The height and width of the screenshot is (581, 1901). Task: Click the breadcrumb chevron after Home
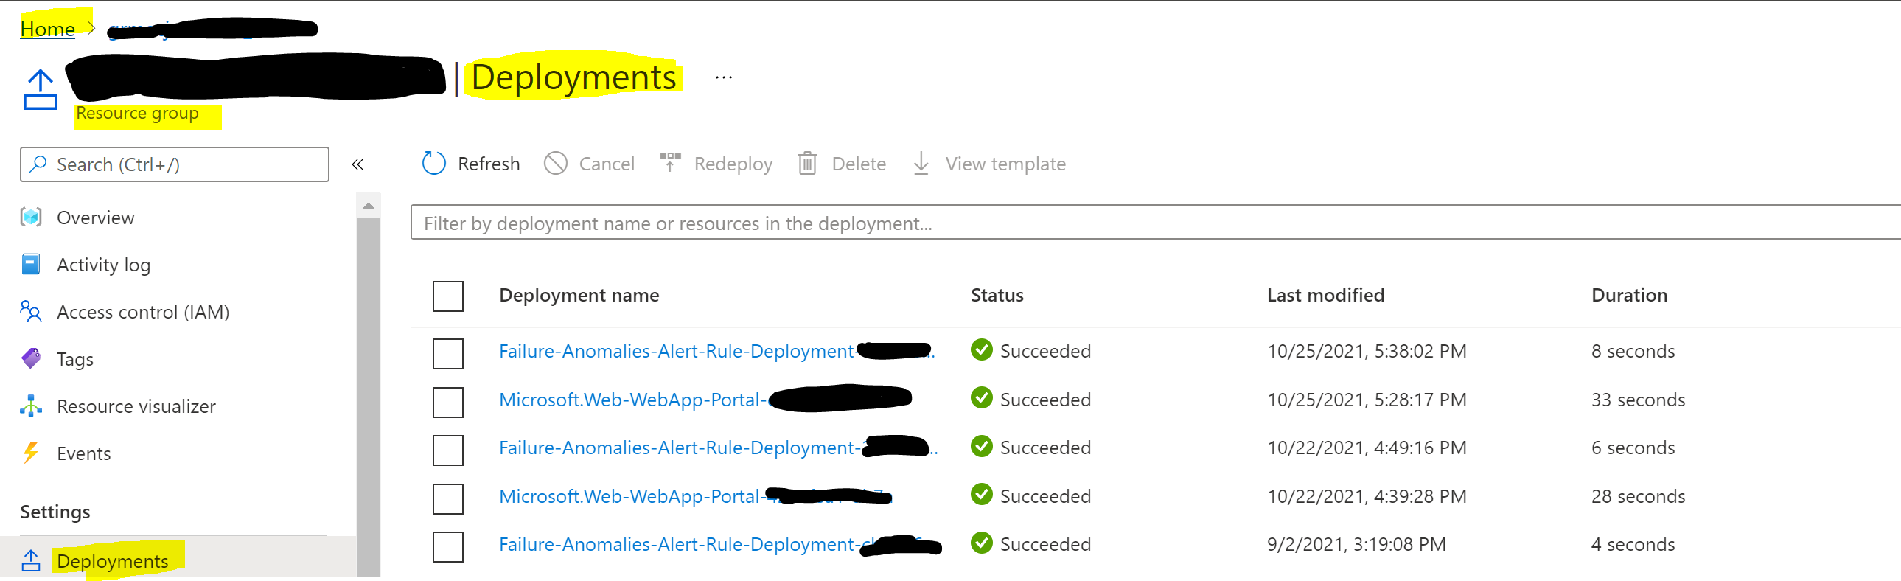(91, 28)
